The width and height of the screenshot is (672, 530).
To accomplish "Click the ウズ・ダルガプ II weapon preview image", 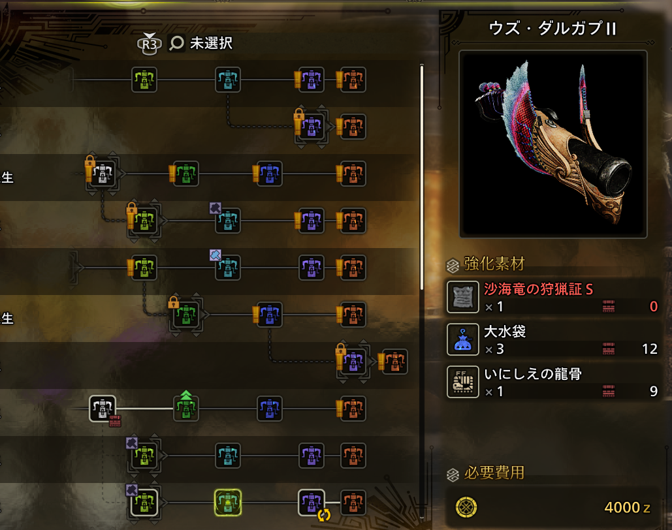I will [553, 144].
